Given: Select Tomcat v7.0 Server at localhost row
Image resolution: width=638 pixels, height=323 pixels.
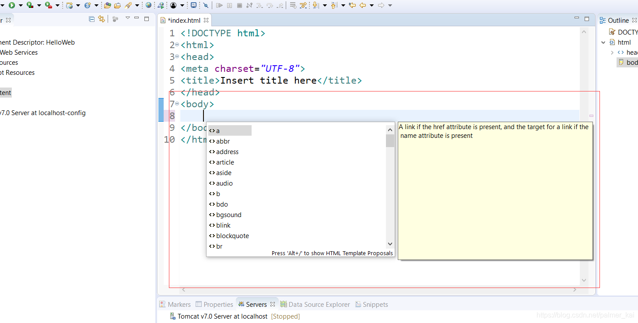Looking at the screenshot, I should (x=235, y=316).
